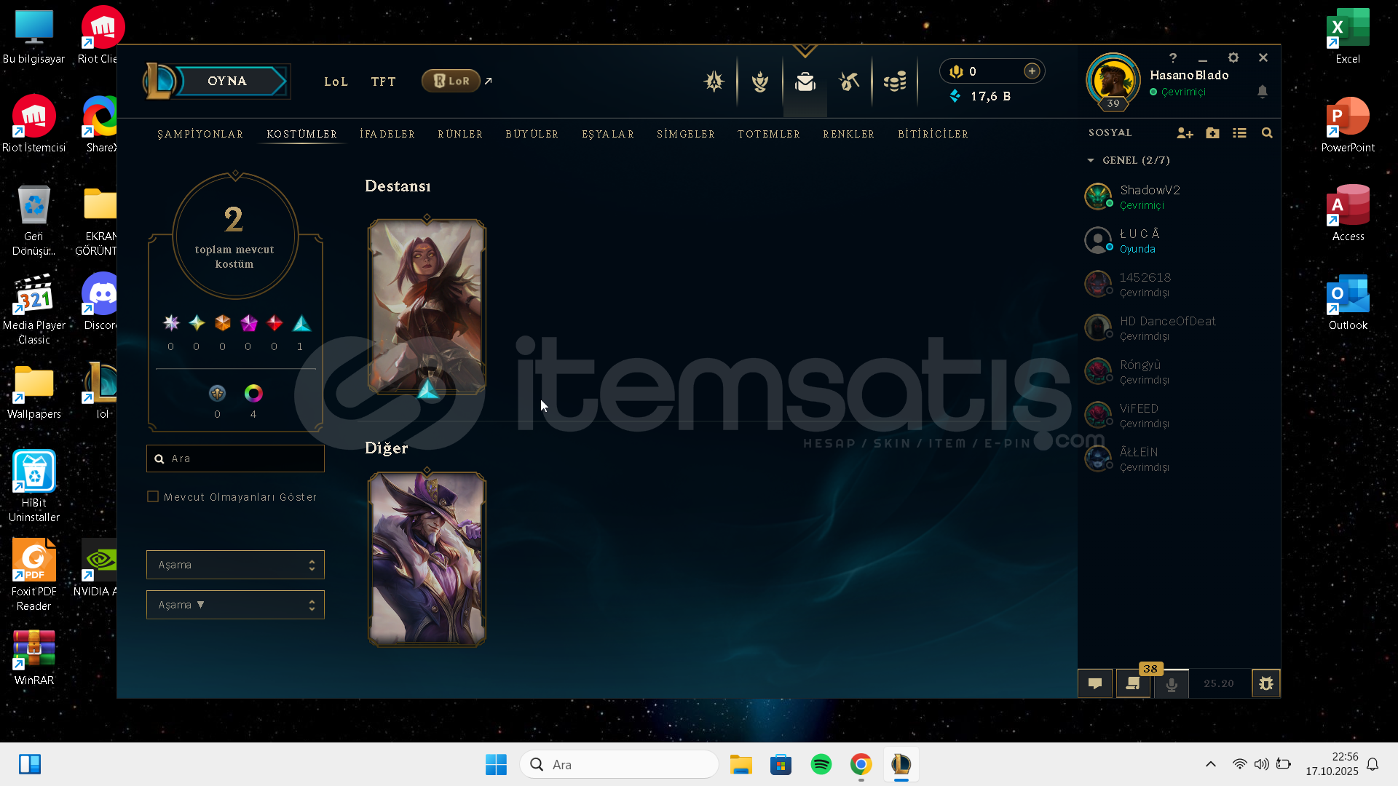Viewport: 1398px width, 786px height.
Task: Open the missions icon with 38 badge
Action: pyautogui.click(x=1133, y=683)
